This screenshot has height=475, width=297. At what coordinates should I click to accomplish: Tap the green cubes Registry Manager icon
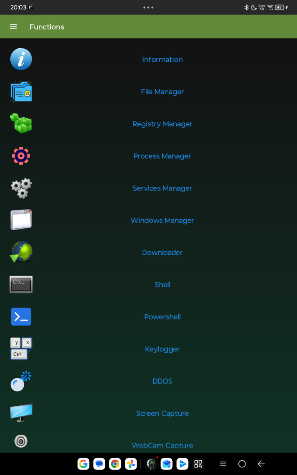[x=21, y=123]
